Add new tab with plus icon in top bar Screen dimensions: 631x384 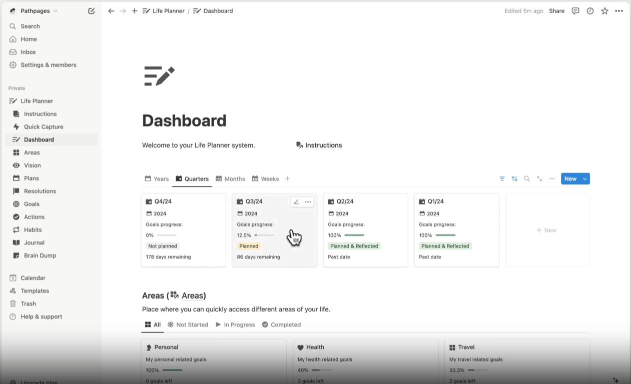click(135, 10)
